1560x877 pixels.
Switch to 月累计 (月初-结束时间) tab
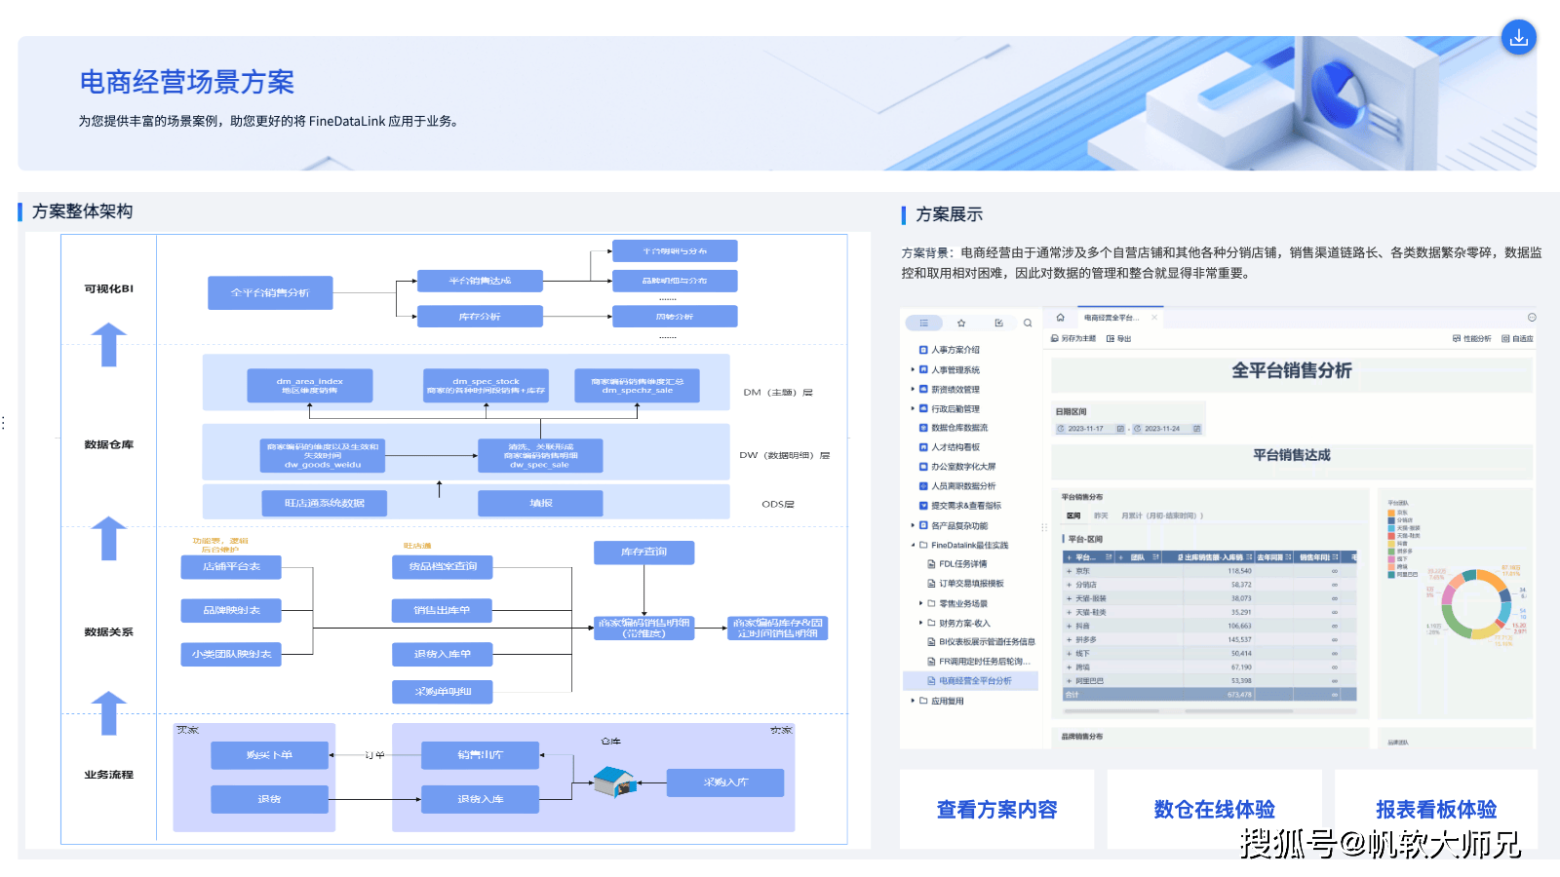(1162, 515)
